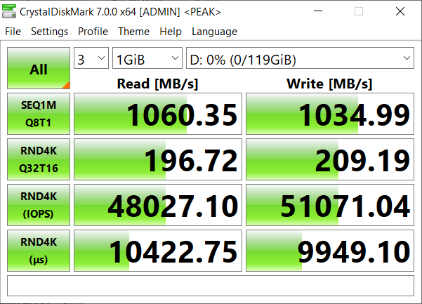Click the empty comment field at bottom
The height and width of the screenshot is (304, 422).
tap(211, 286)
